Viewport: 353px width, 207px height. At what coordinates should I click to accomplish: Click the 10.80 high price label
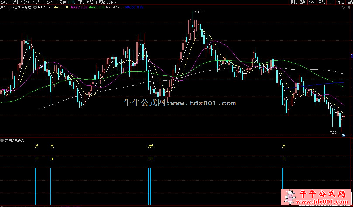coord(200,12)
